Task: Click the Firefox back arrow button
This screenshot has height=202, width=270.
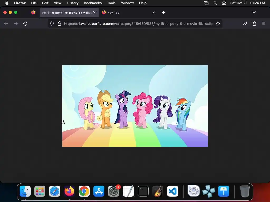Action: 6,23
